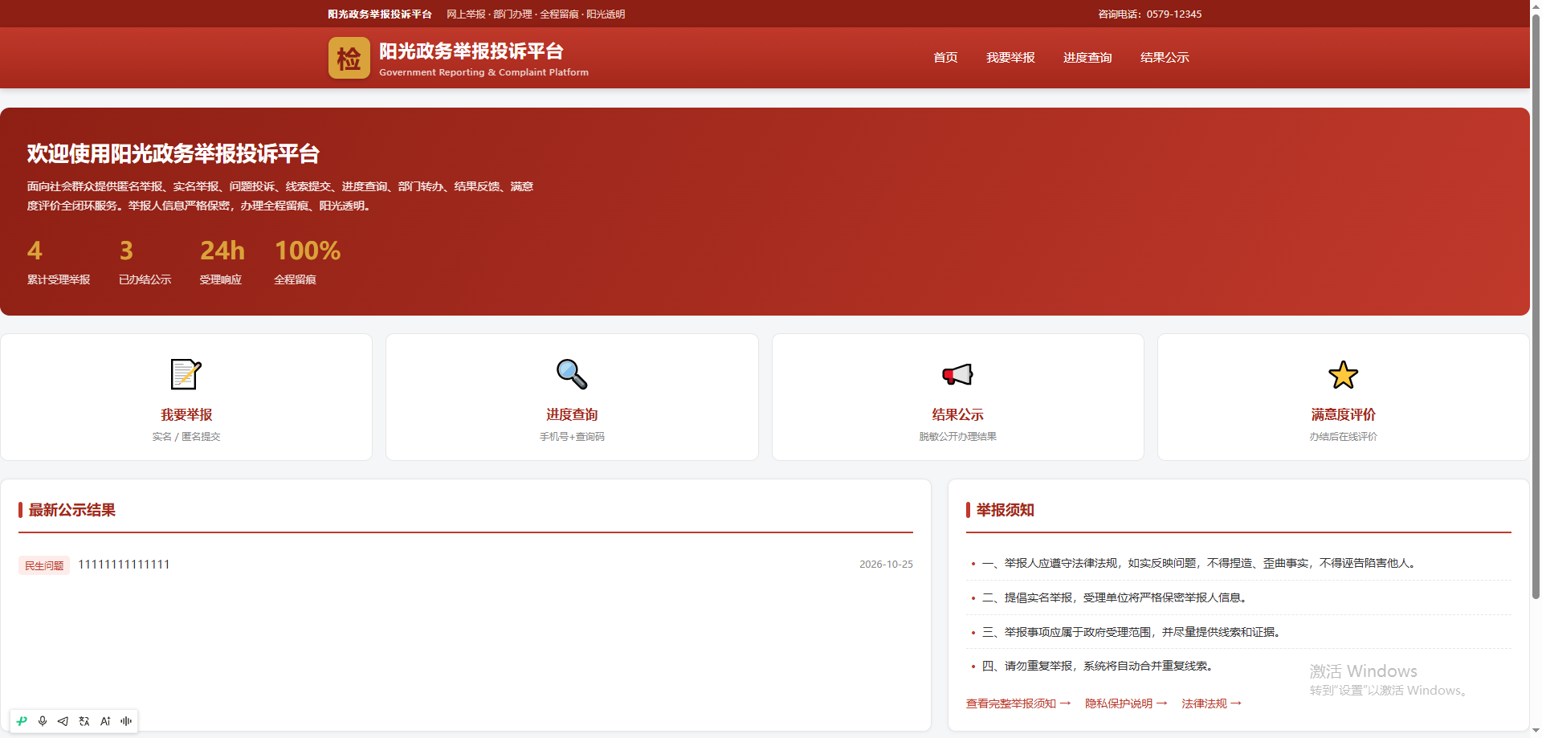The image size is (1542, 738).
Task: Click the 检 platform logo icon
Action: coord(349,58)
